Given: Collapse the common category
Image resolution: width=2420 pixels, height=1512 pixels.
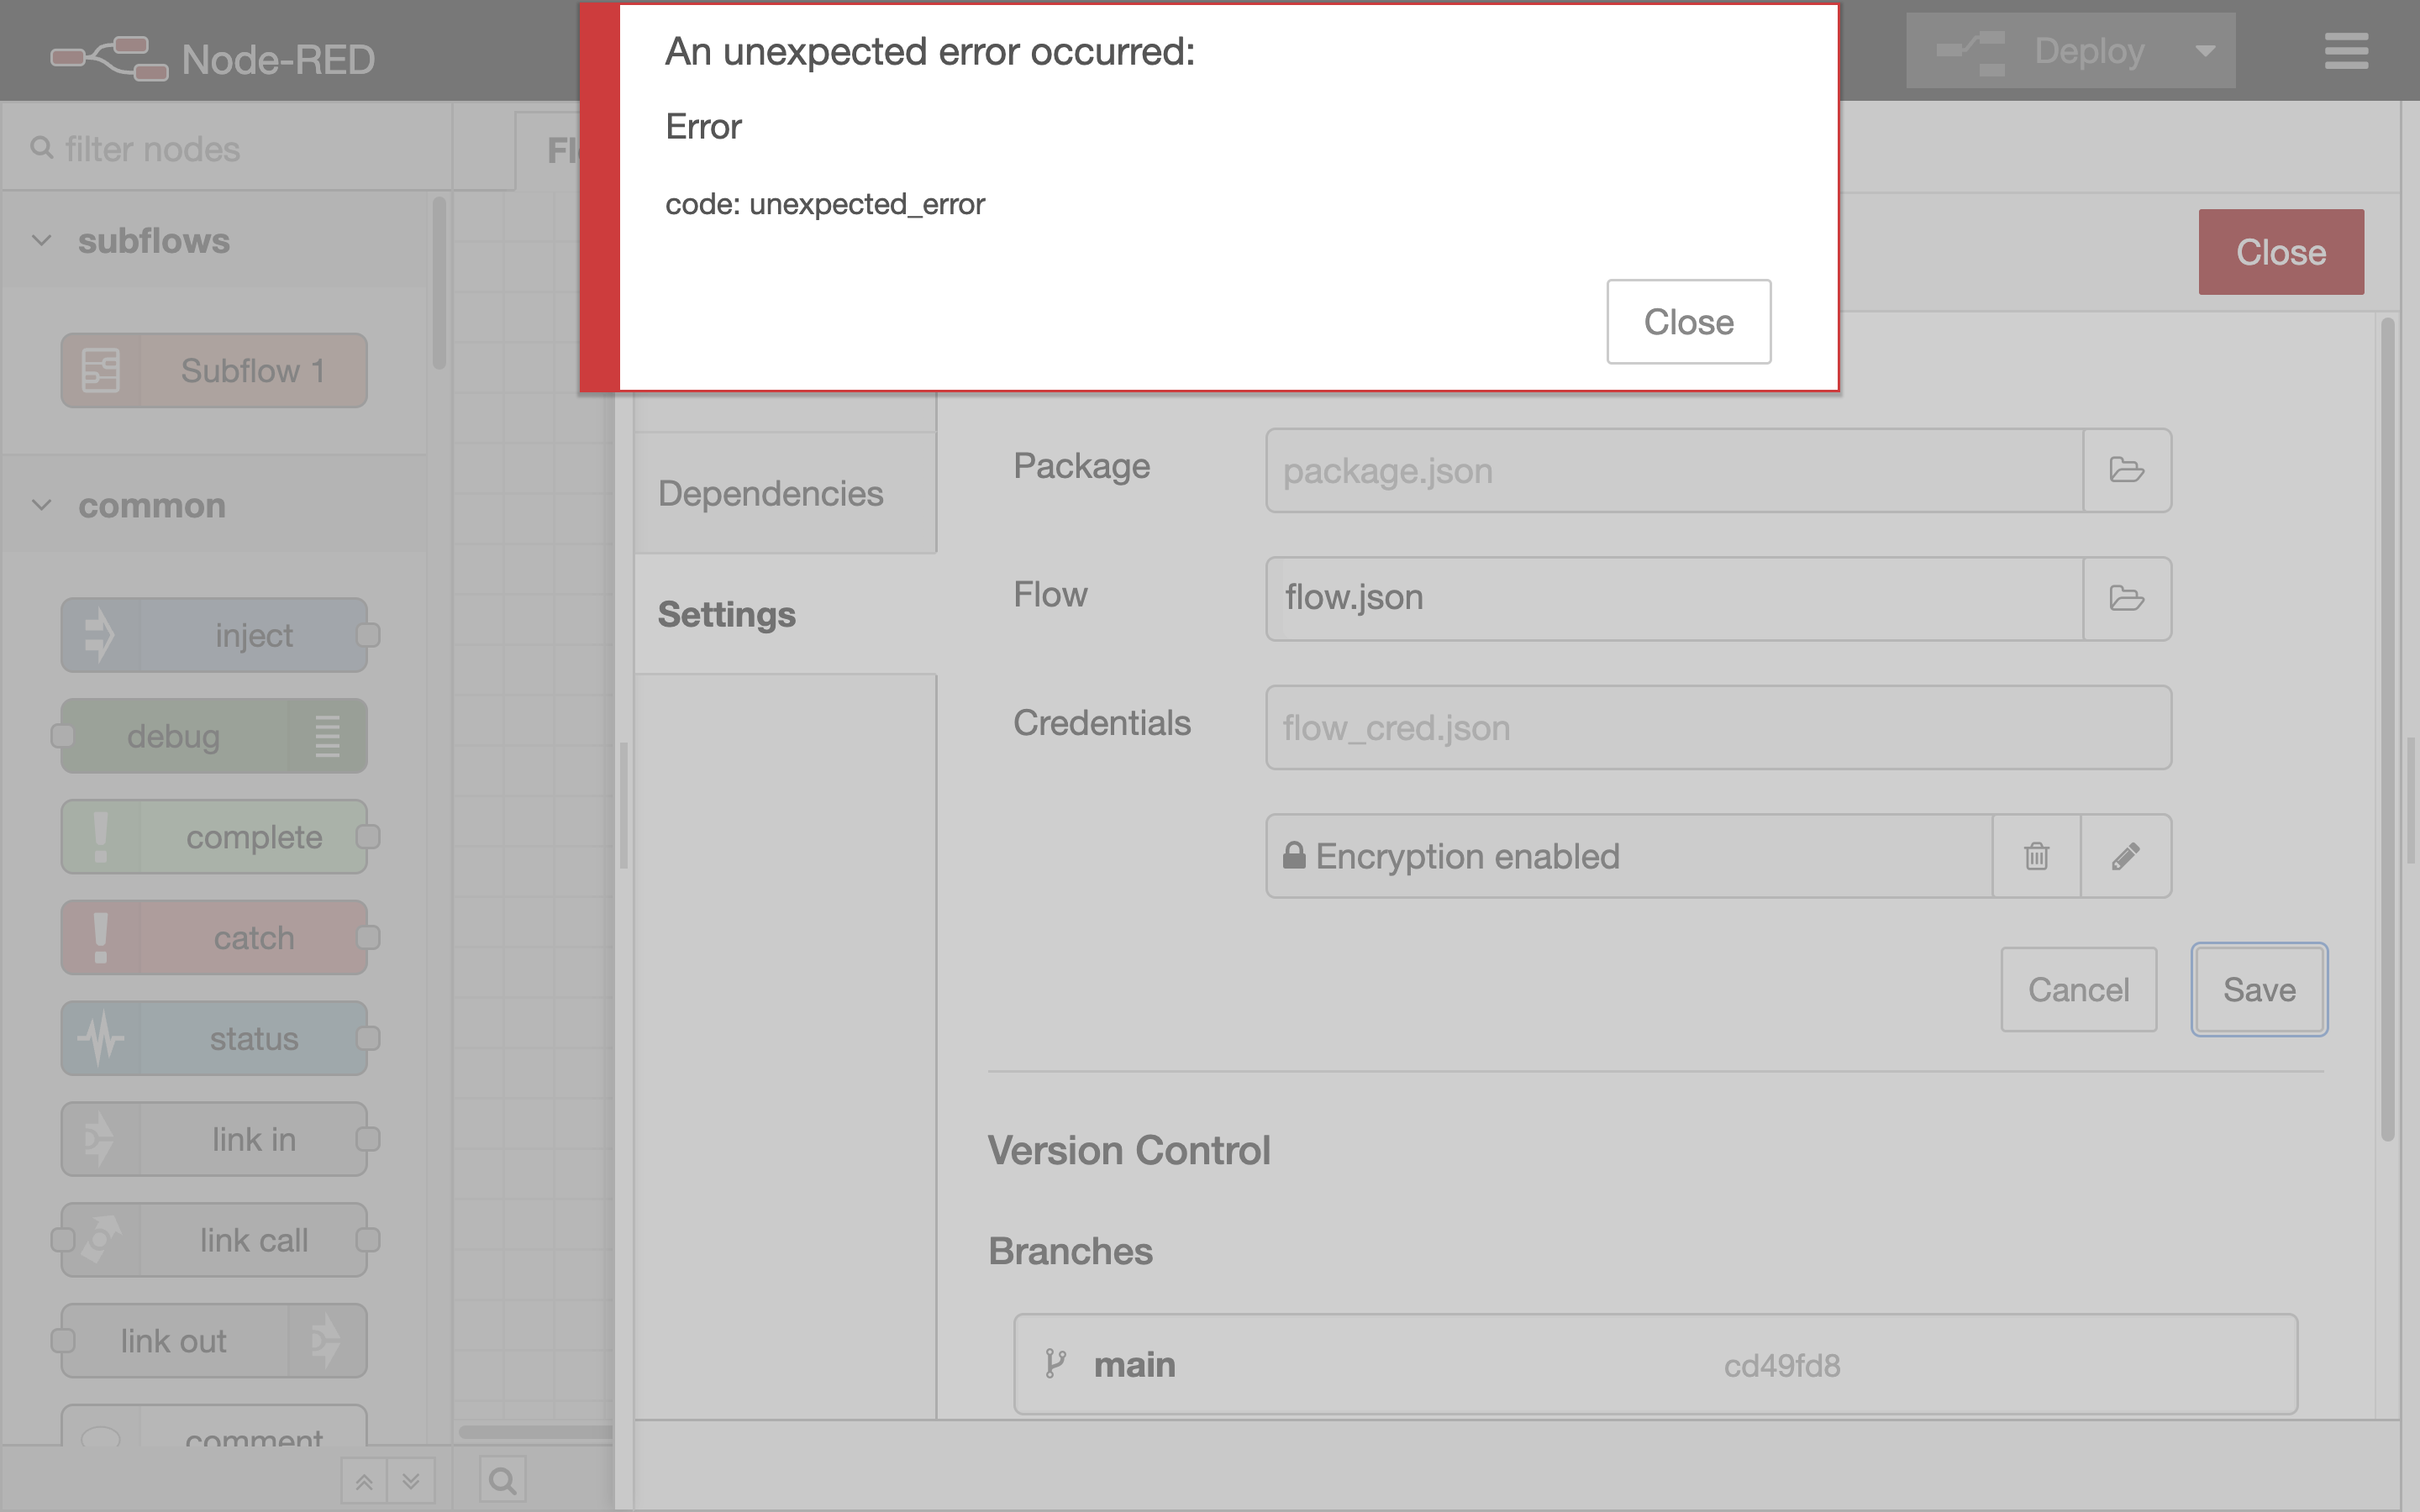Looking at the screenshot, I should pyautogui.click(x=42, y=505).
